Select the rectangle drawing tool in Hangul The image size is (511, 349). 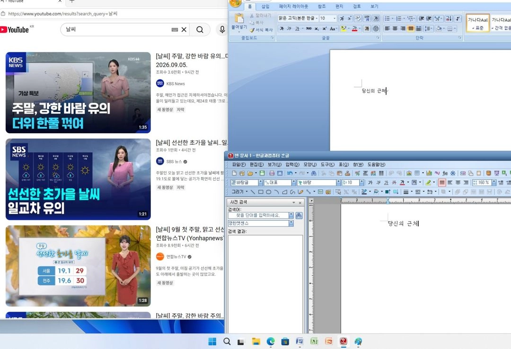point(261,192)
